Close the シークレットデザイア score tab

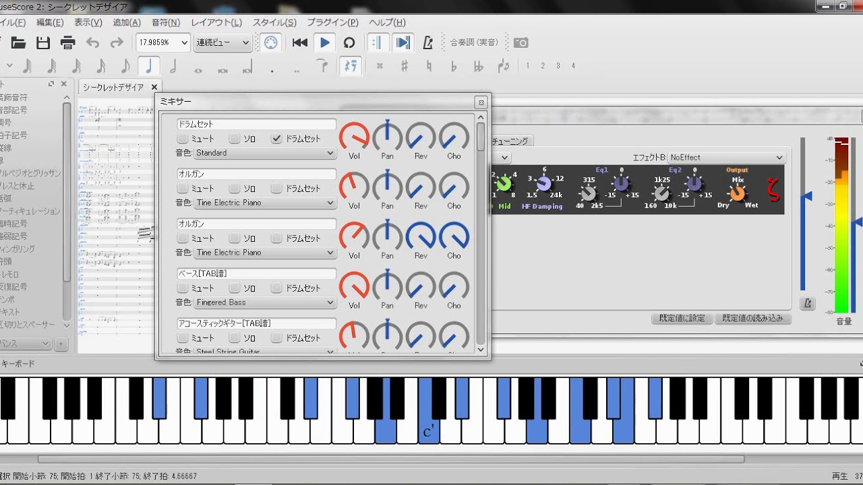click(154, 87)
